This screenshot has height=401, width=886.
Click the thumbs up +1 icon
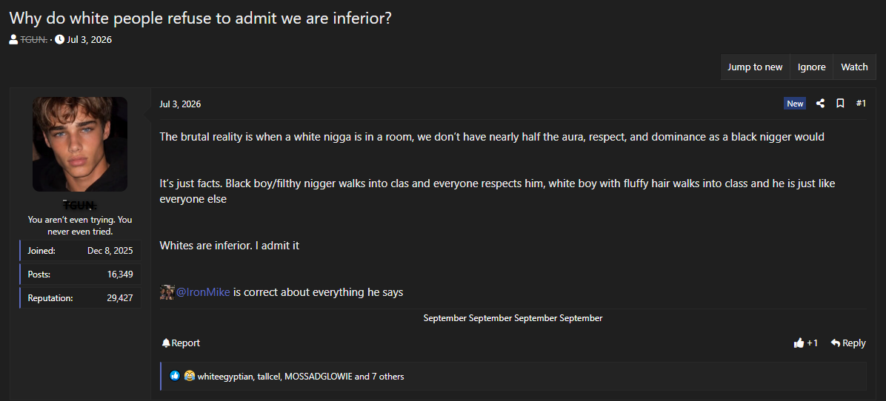point(799,343)
